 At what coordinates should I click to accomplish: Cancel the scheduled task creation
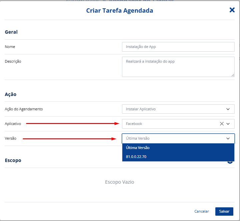[x=202, y=211]
